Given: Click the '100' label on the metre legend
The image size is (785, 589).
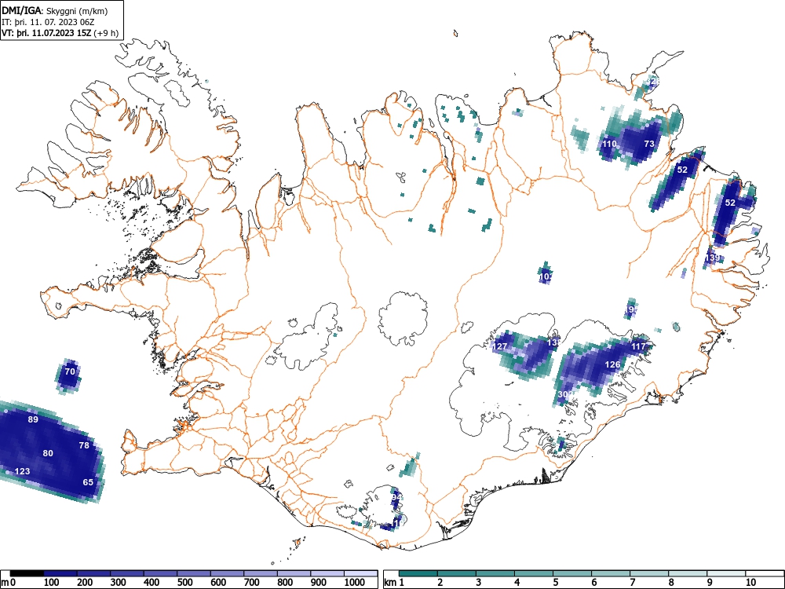Looking at the screenshot, I should click(52, 582).
